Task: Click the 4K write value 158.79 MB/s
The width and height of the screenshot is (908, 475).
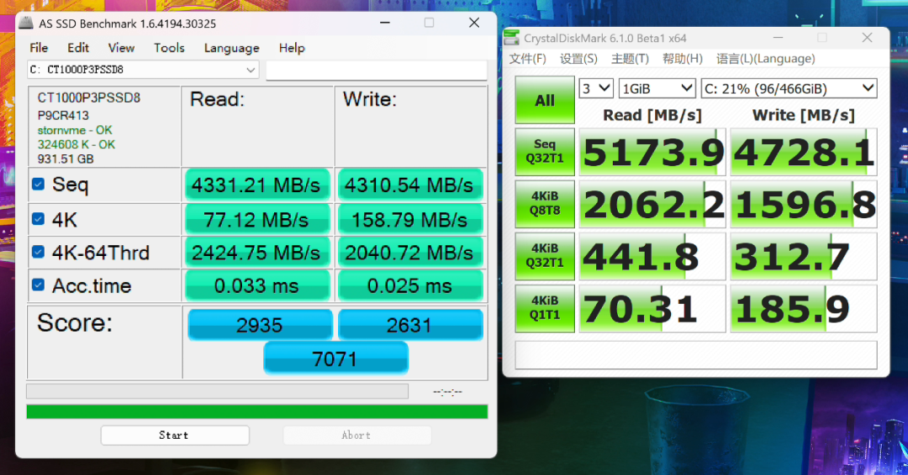Action: (410, 220)
